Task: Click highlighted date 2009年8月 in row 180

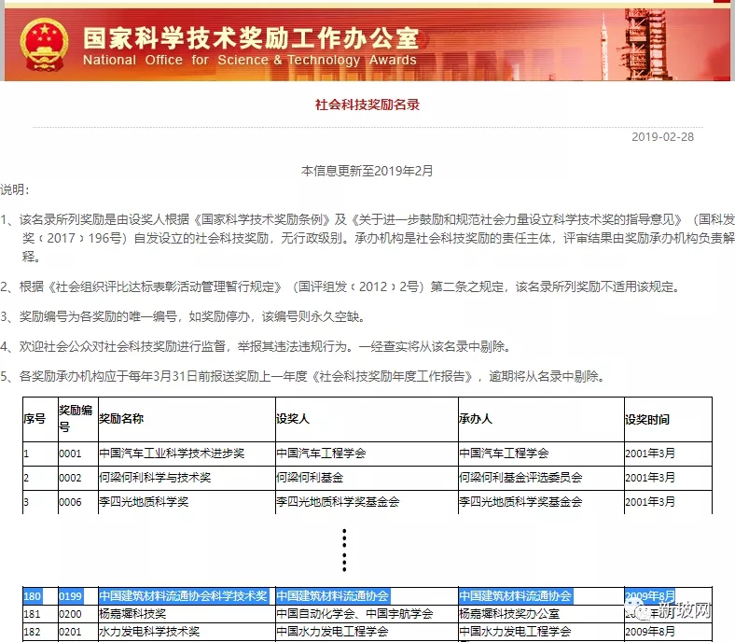Action: click(650, 596)
